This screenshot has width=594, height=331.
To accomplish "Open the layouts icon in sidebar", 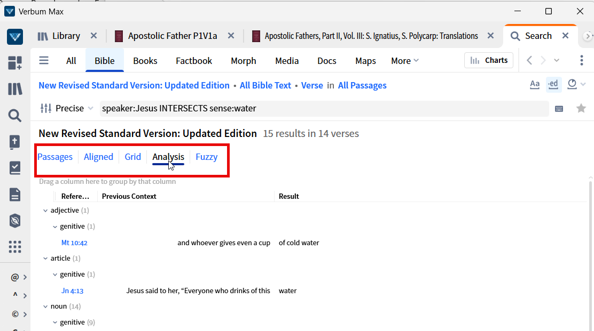I will pos(15,63).
